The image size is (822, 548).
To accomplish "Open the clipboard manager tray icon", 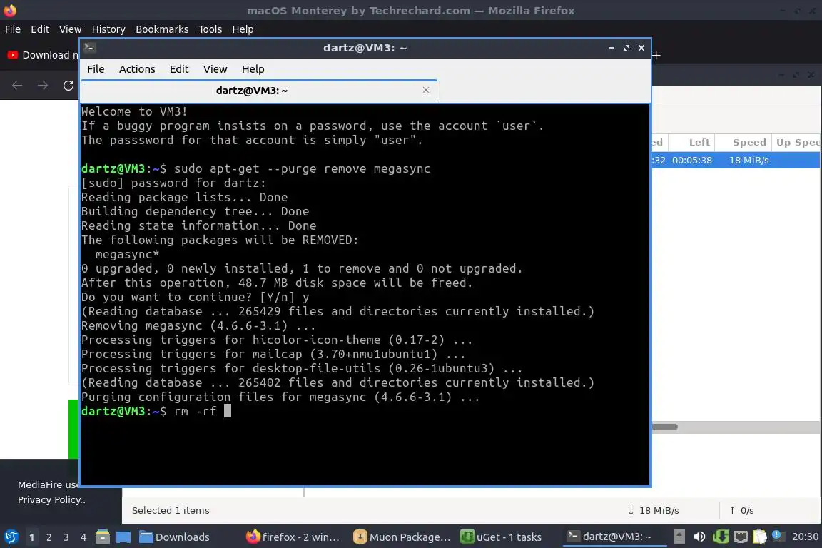I will point(760,537).
